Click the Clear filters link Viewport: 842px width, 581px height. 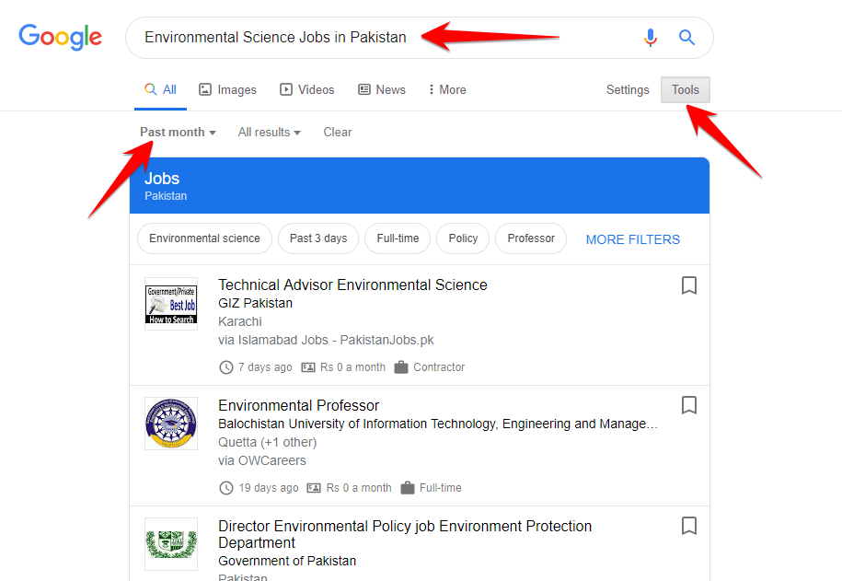(x=338, y=133)
